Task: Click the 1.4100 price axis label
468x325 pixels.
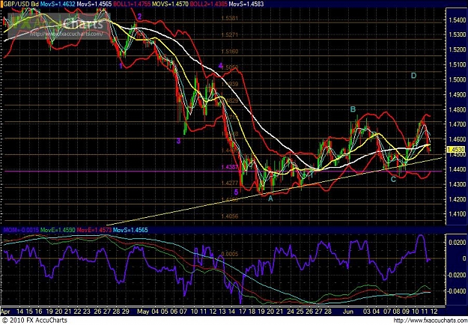Action: [x=457, y=214]
